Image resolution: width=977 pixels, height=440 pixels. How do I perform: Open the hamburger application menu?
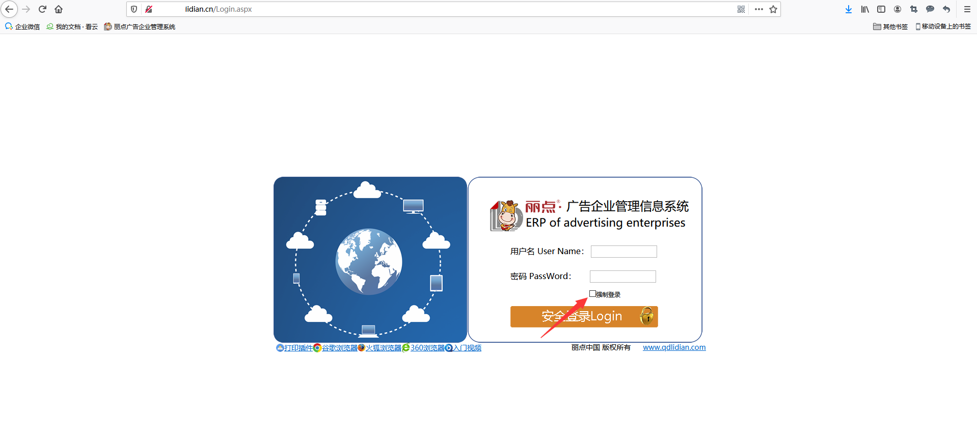(967, 9)
